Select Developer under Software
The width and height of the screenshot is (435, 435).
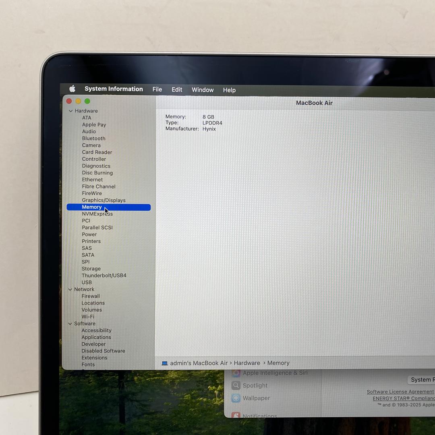[x=93, y=344]
